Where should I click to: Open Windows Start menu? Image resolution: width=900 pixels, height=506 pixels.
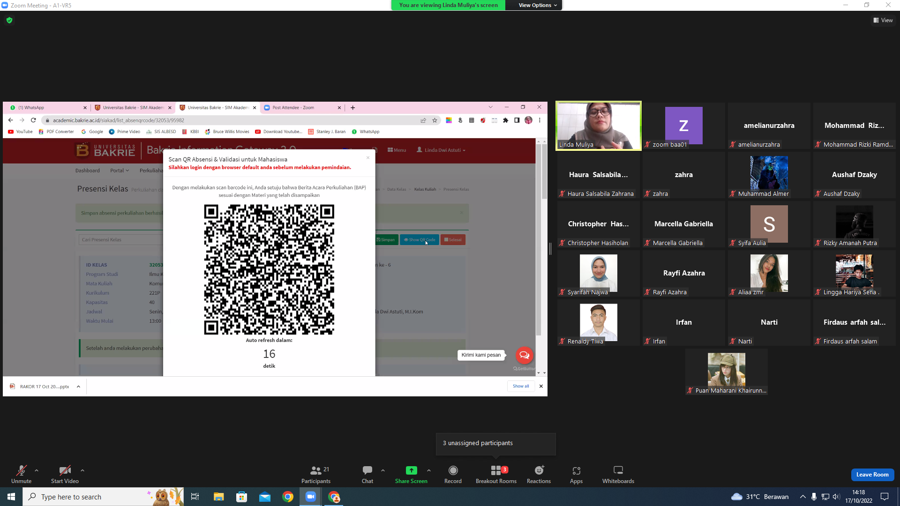(x=11, y=497)
